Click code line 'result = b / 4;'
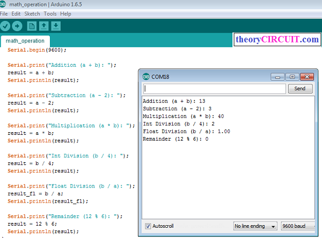This screenshot has width=322, height=238. click(31, 163)
